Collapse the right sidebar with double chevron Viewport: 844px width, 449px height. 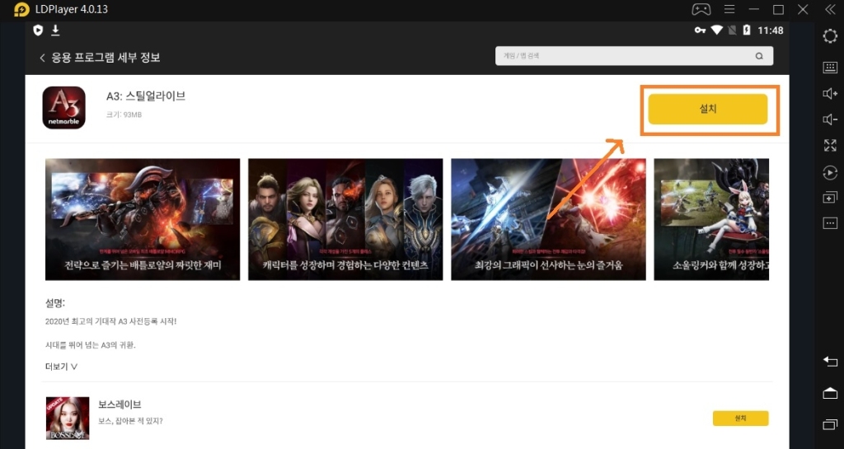tap(830, 10)
